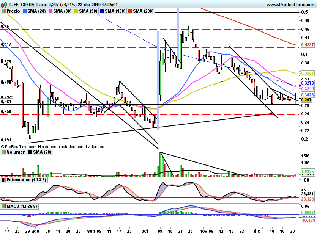This screenshot has height=235, width=317.
Task: Open the Volumen indicator label
Action: pyautogui.click(x=16, y=152)
